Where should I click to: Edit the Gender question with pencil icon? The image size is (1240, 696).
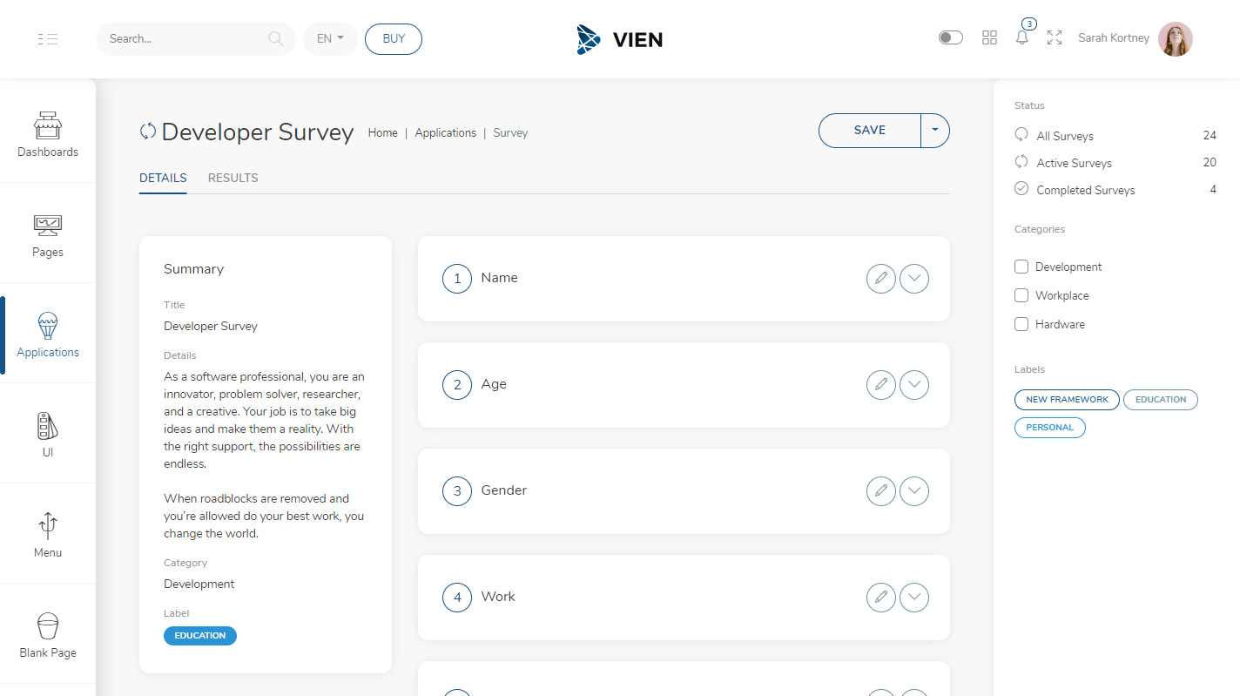(881, 491)
